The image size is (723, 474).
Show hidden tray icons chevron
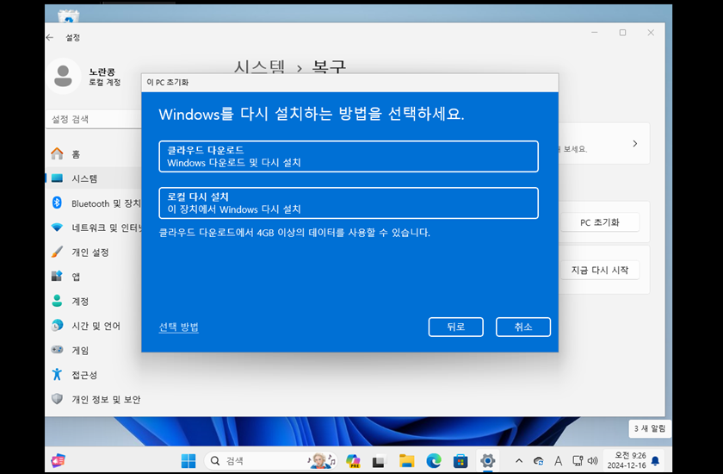[519, 460]
